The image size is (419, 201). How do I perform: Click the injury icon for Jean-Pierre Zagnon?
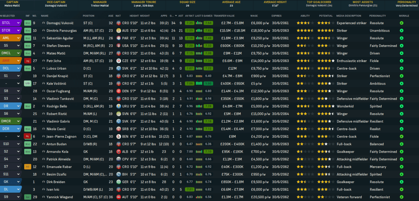27,137
